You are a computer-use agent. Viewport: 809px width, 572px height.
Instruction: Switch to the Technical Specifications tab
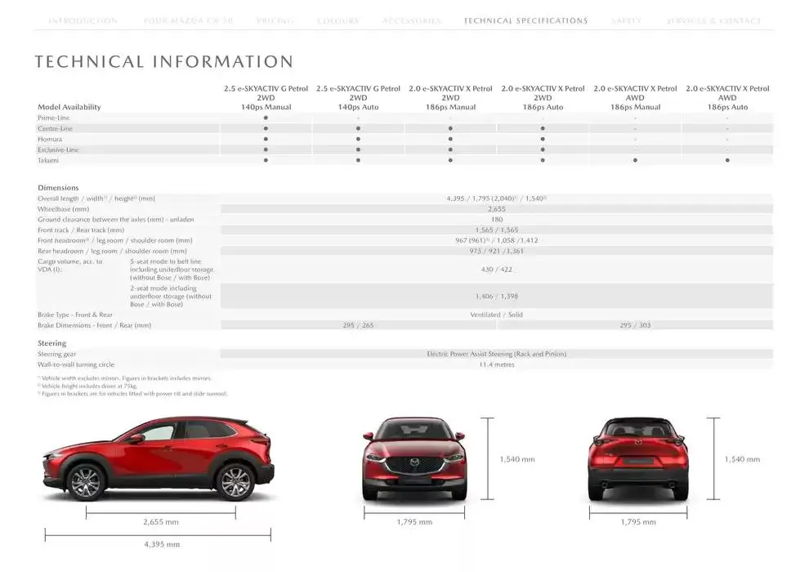point(525,20)
